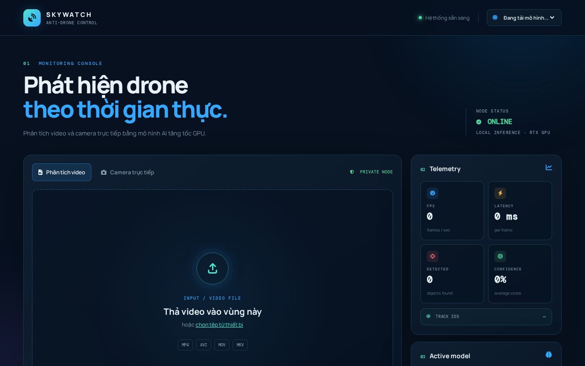Click the 'Telemetry' panel heading
The height and width of the screenshot is (366, 585).
tap(445, 169)
